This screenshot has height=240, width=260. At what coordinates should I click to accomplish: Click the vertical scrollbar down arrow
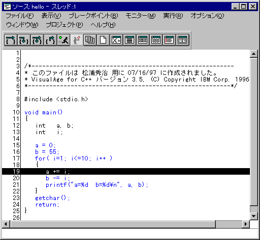[x=253, y=216]
